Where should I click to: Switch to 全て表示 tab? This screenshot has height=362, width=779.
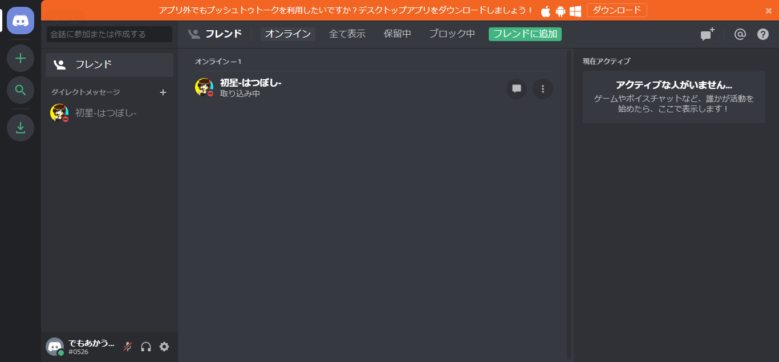coord(347,34)
